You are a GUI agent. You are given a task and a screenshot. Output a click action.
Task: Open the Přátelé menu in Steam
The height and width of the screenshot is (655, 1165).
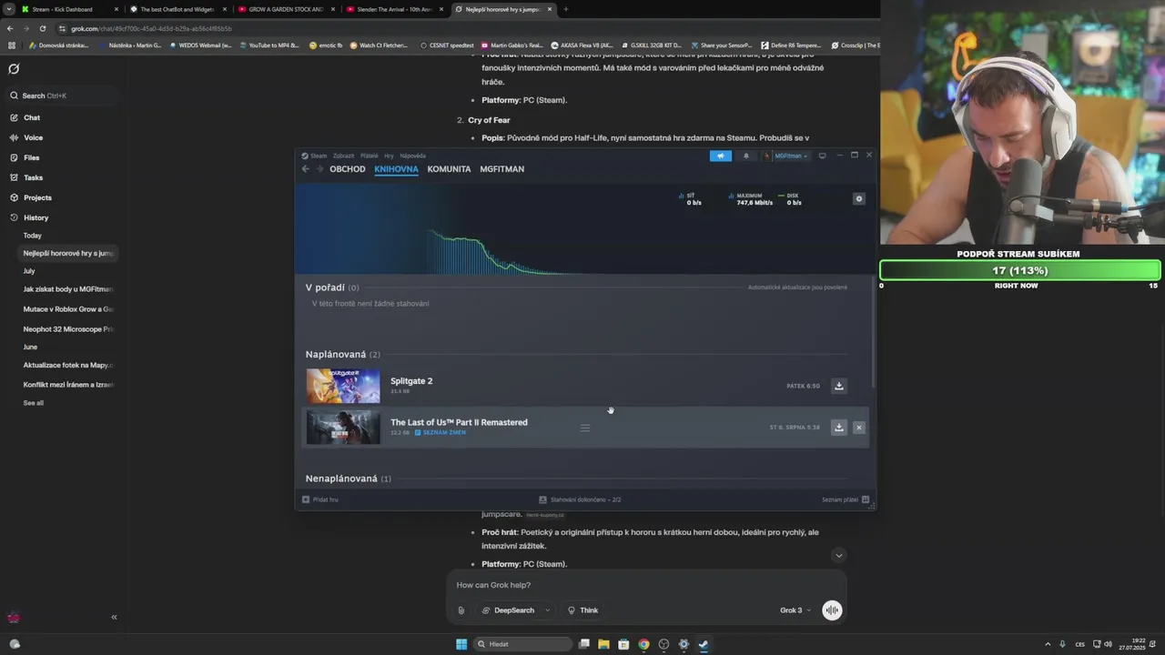369,156
